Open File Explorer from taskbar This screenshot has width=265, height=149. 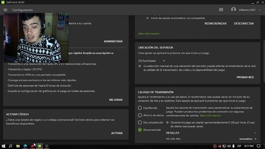18,146
